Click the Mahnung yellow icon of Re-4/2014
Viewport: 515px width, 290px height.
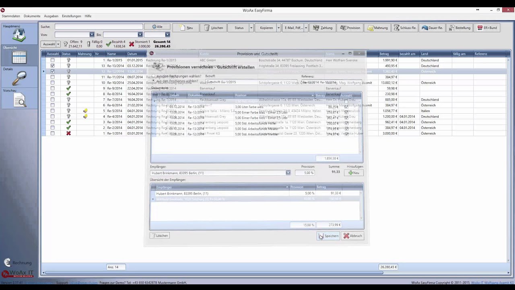pyautogui.click(x=85, y=116)
